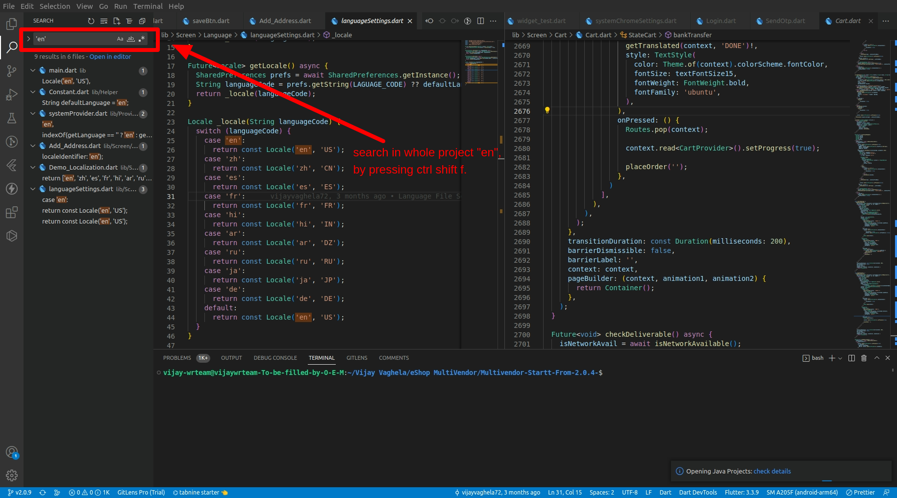This screenshot has width=897, height=498.
Task: Click the 'Open in editor' link
Action: point(110,57)
